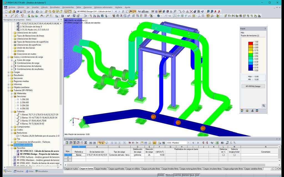
Task: Open the CC6 - Fluidos dropdown
Action: (x=188, y=143)
